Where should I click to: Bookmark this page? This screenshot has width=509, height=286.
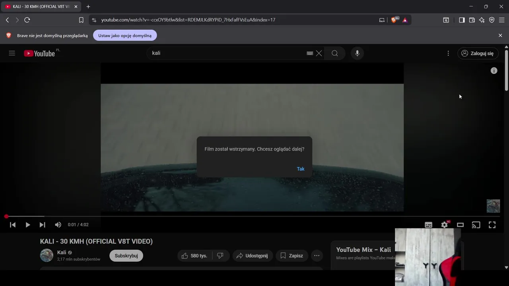[x=81, y=20]
